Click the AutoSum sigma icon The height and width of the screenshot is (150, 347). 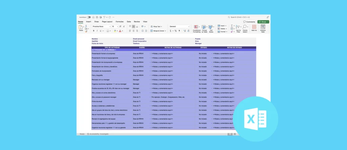coord(232,26)
